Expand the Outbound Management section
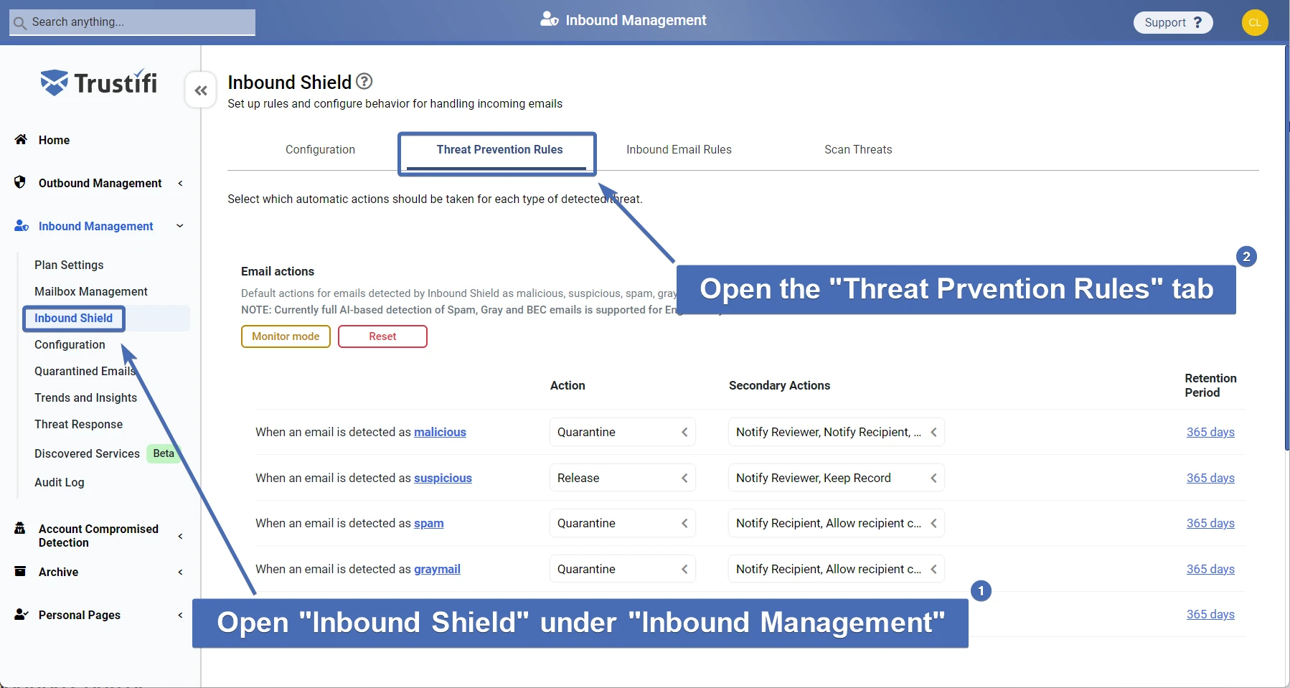This screenshot has width=1290, height=688. (180, 183)
